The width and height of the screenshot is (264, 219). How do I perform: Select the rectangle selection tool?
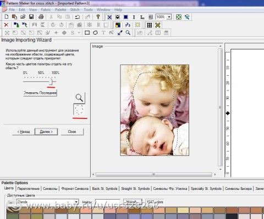click(87, 33)
